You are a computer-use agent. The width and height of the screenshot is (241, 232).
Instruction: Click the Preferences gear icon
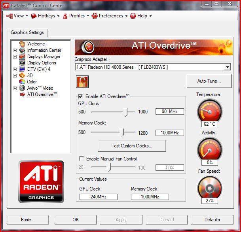coord(95,16)
